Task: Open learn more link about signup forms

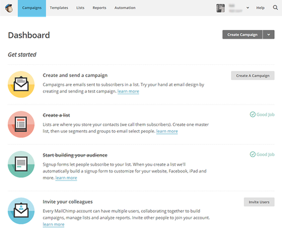Action: coord(66,178)
